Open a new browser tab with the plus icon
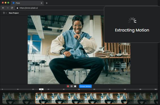 (47, 3)
